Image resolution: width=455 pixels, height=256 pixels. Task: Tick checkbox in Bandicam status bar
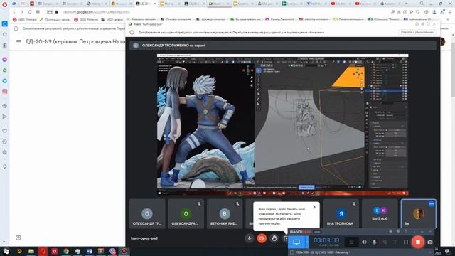[292, 252]
